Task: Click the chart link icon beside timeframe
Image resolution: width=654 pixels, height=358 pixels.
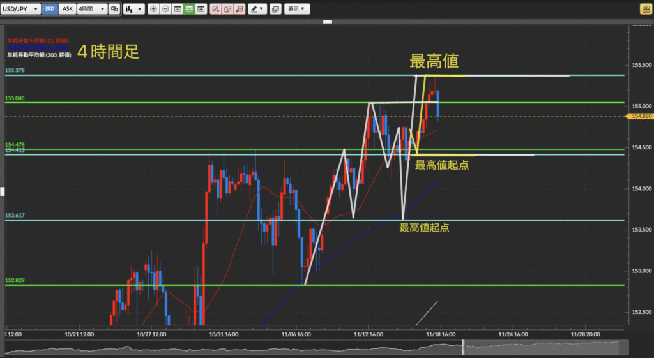Action: 114,10
